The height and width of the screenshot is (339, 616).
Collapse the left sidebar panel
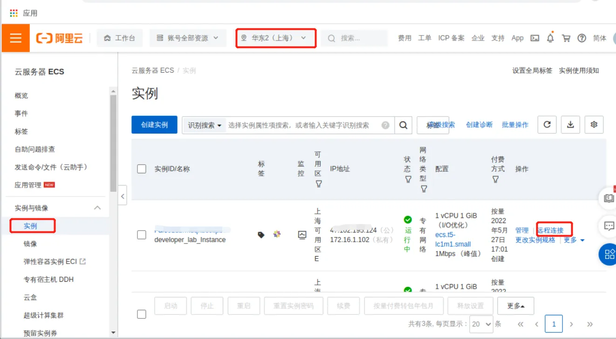123,196
